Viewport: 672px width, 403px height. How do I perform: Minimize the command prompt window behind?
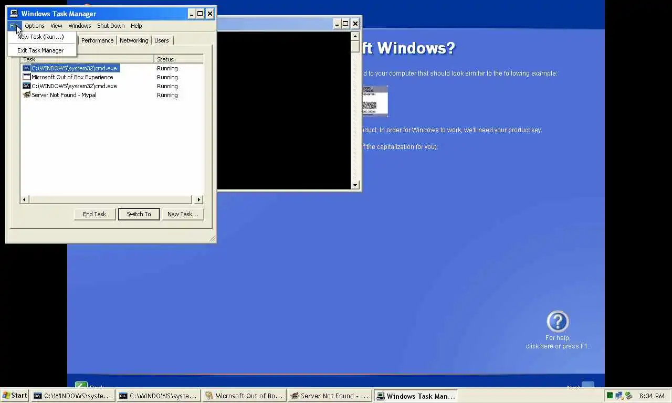coord(337,24)
